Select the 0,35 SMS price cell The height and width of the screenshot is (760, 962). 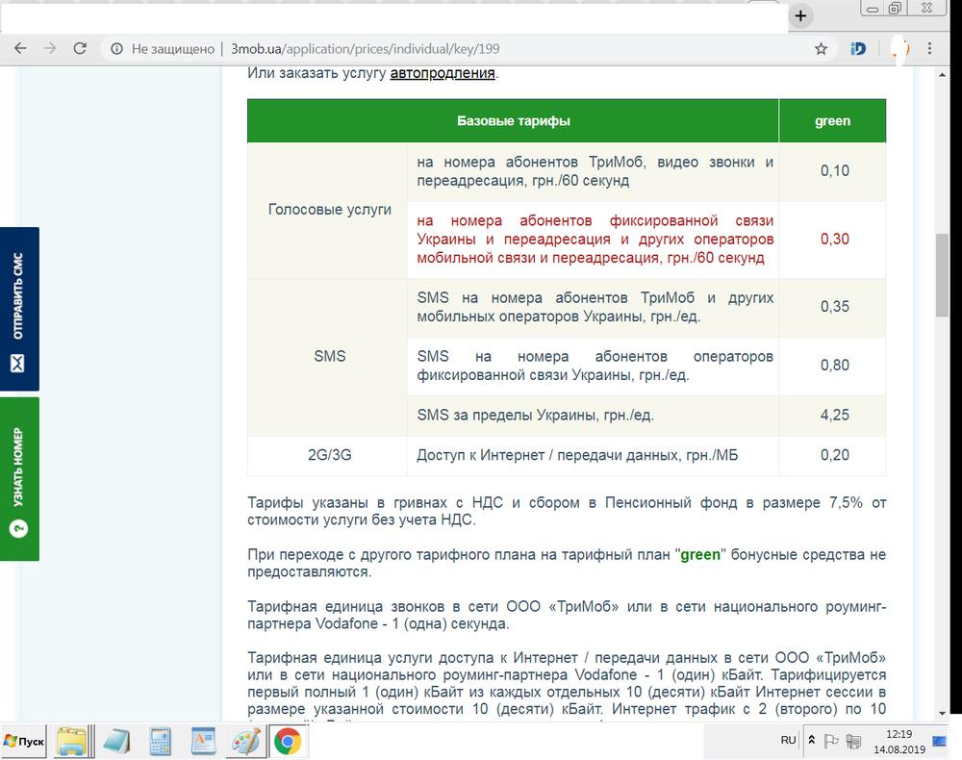[x=834, y=307]
